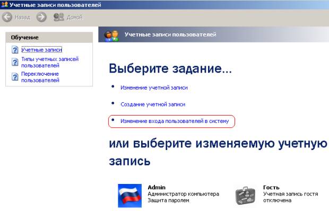Click Учетная запись гостя отключена text
The width and height of the screenshot is (329, 211).
[291, 197]
